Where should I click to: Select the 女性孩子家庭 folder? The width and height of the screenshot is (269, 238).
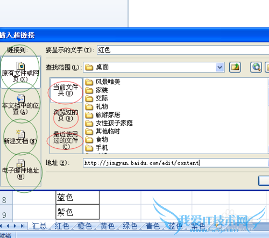(109, 123)
